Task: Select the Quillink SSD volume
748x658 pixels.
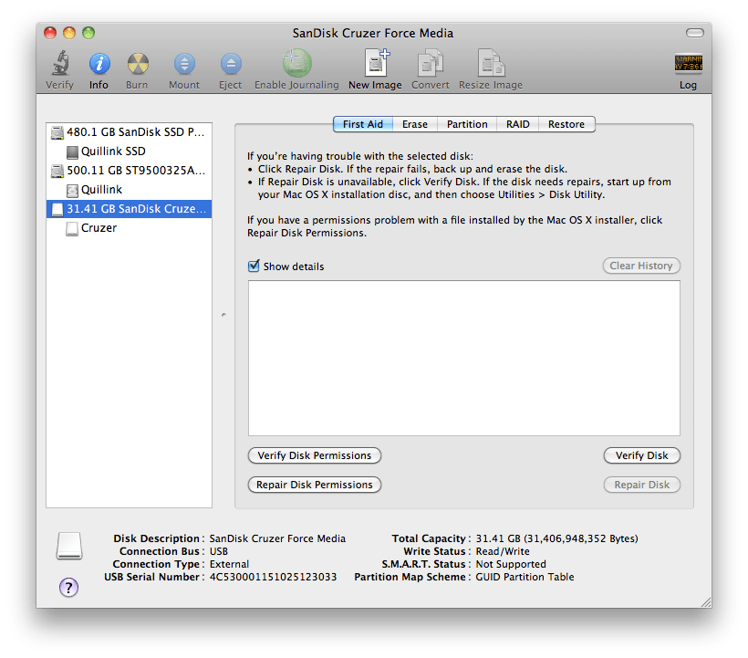Action: (x=129, y=151)
